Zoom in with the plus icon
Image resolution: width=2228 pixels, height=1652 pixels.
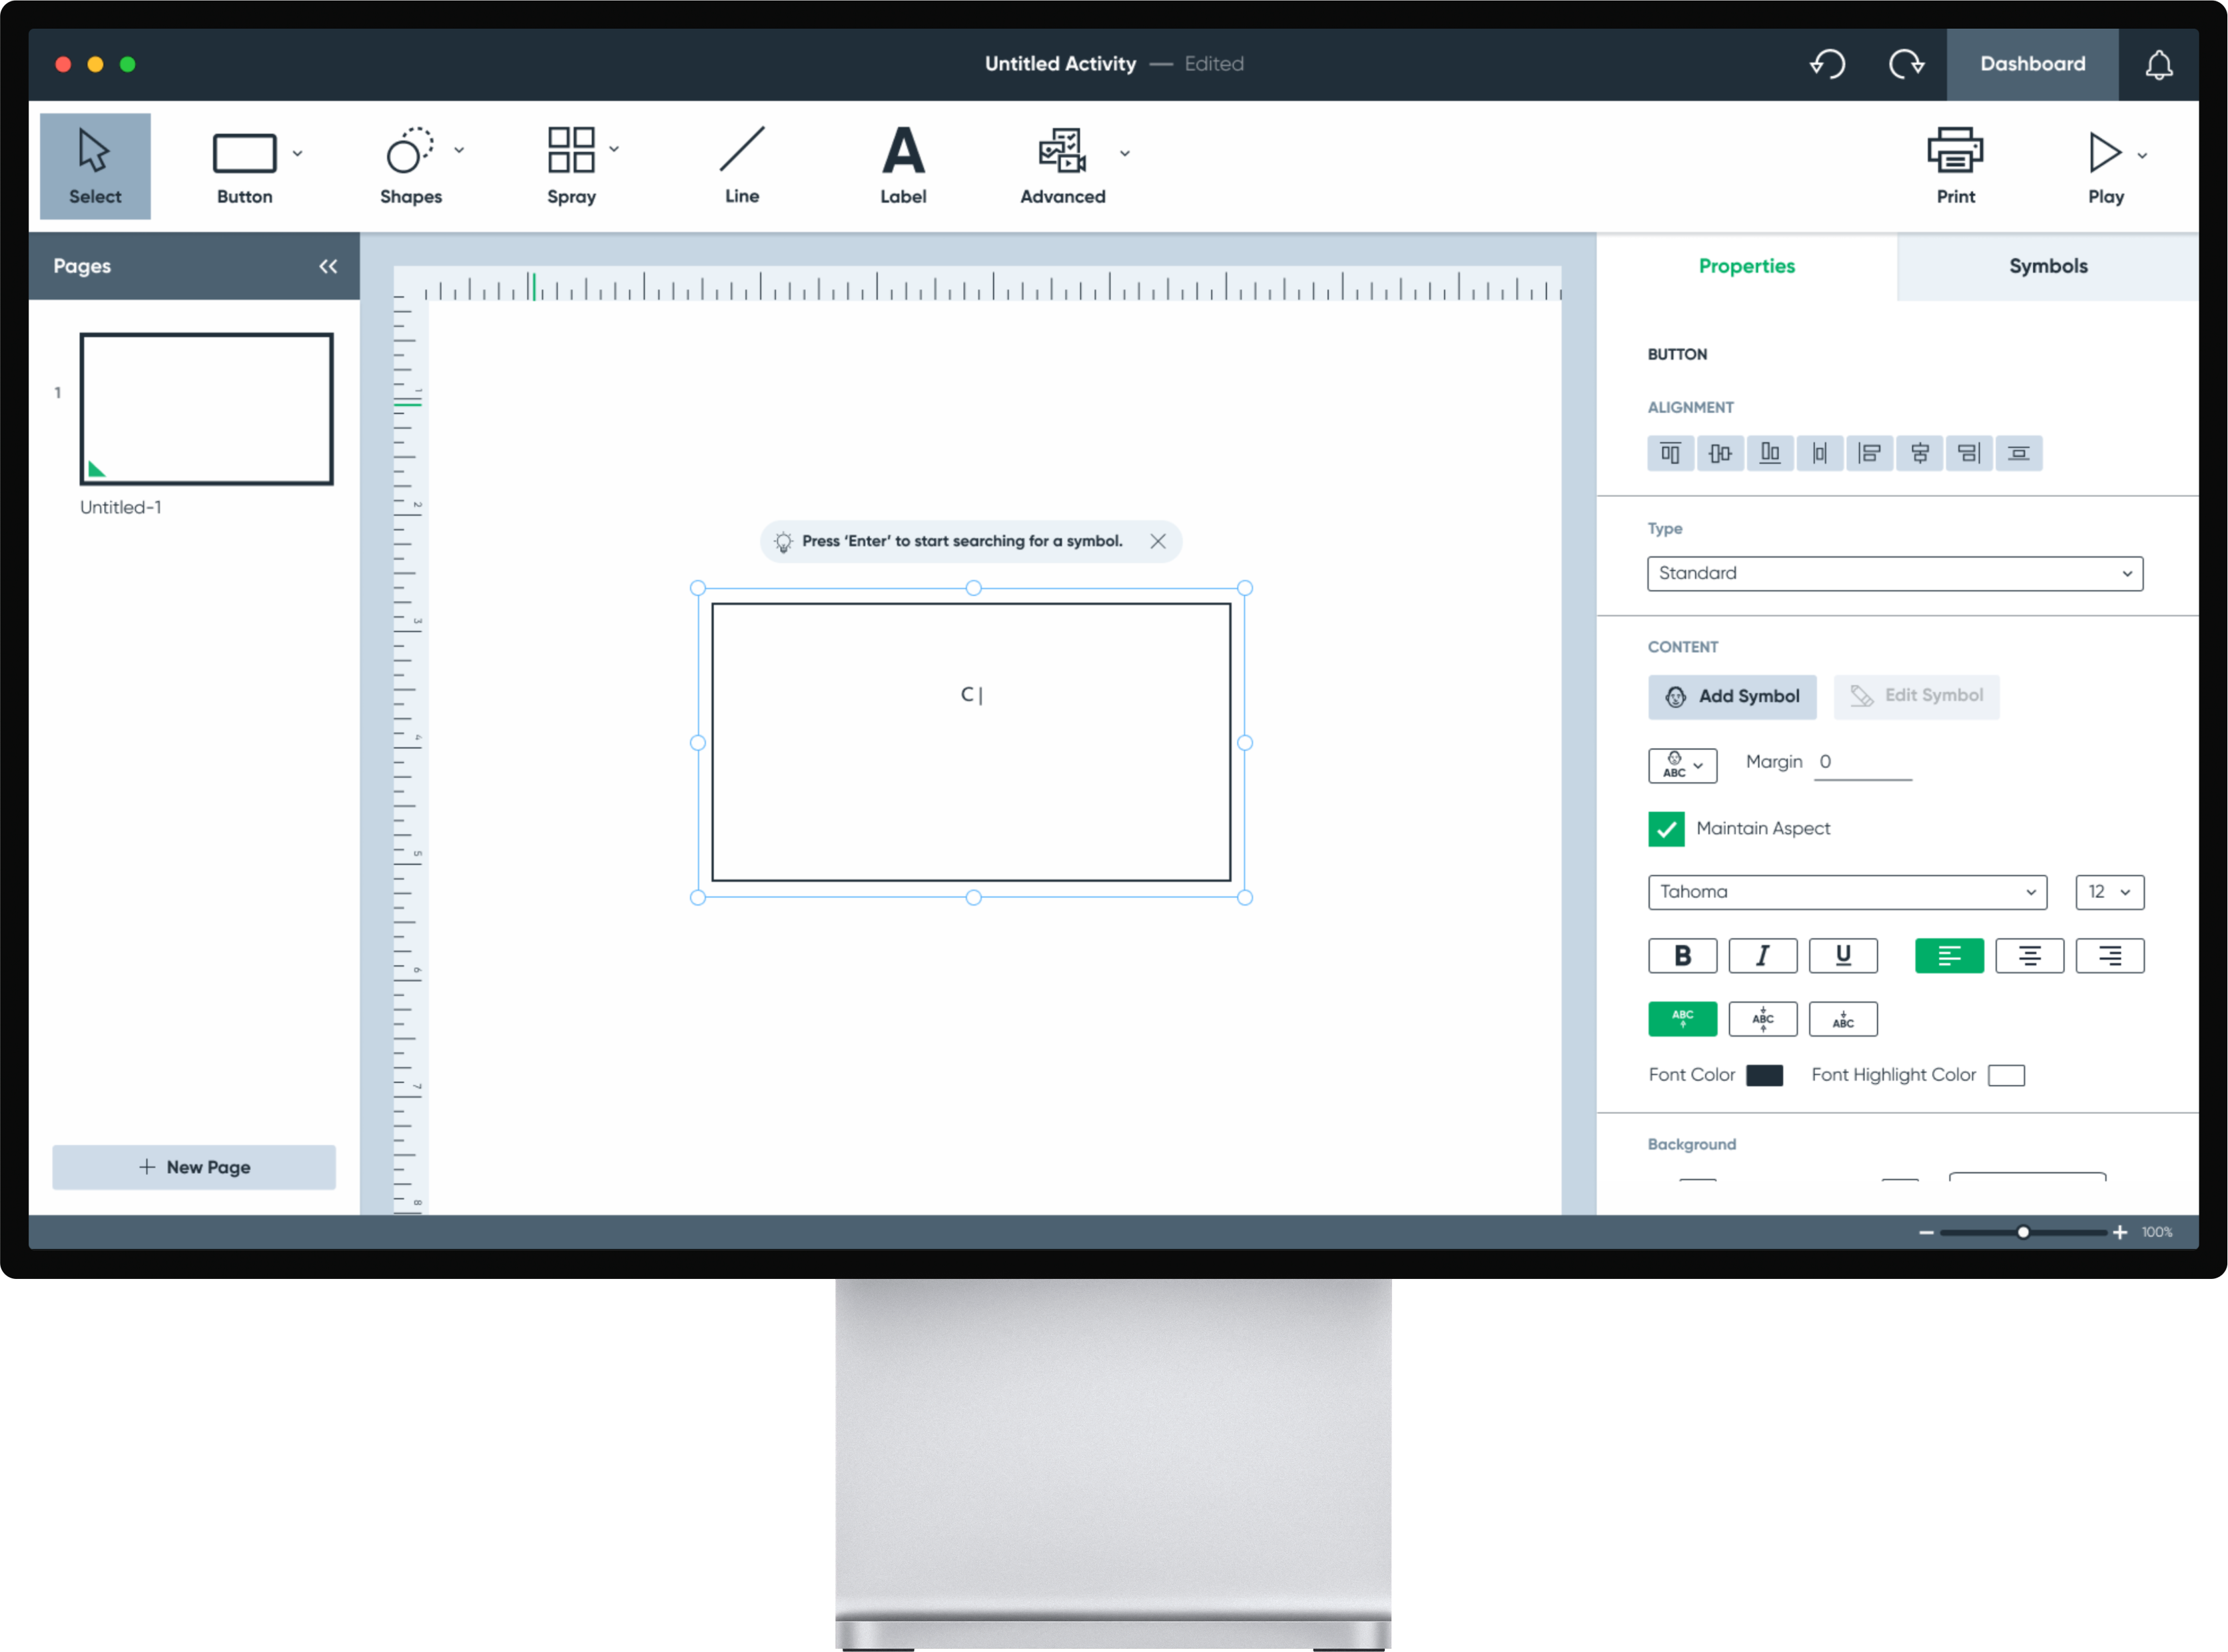click(2119, 1232)
